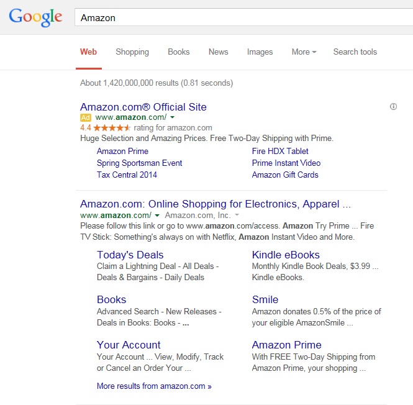
Task: Open the More search options dropdown
Action: click(x=304, y=52)
